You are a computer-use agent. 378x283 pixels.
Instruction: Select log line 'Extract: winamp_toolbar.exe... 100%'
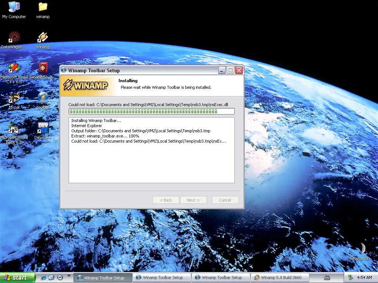tap(105, 136)
